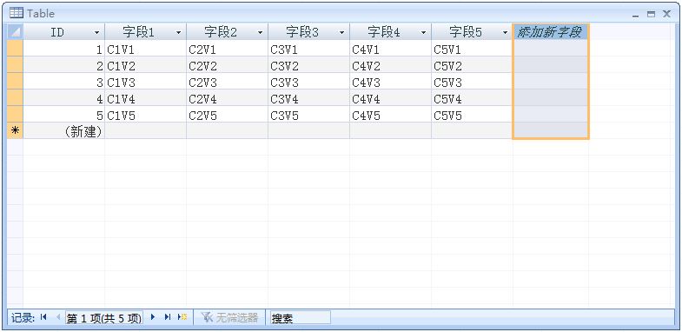Open the 字段5 column filter dropdown
The width and height of the screenshot is (682, 332).
(505, 33)
